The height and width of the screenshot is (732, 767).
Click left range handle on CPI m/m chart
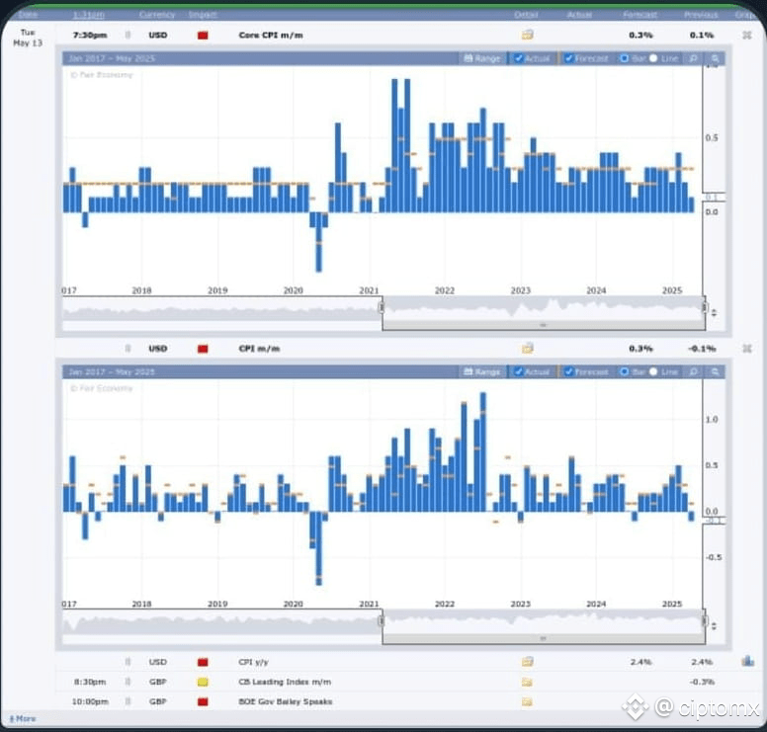pos(382,621)
